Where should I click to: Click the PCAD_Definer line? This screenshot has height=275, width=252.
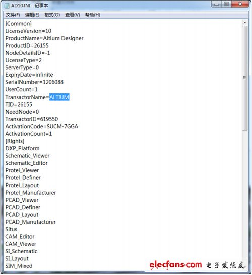click(x=23, y=208)
